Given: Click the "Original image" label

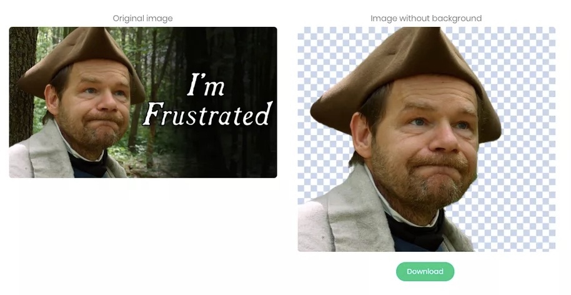Looking at the screenshot, I should point(142,18).
